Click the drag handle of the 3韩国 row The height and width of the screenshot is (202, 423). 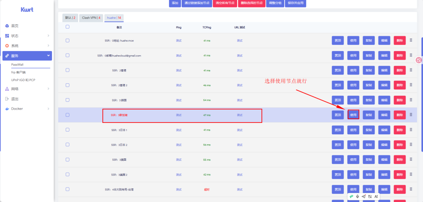click(411, 100)
